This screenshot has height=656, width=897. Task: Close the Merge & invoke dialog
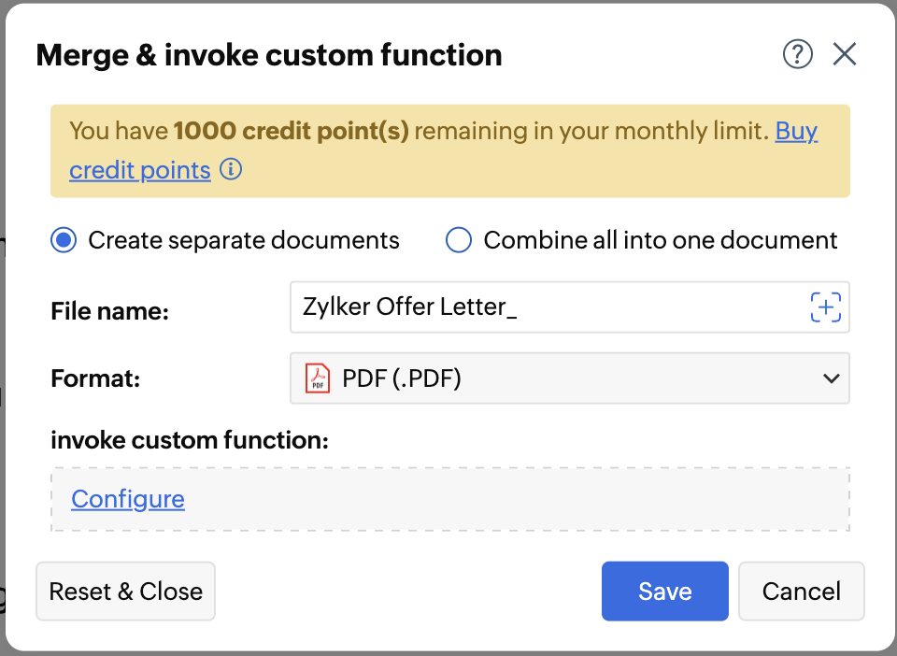click(845, 55)
